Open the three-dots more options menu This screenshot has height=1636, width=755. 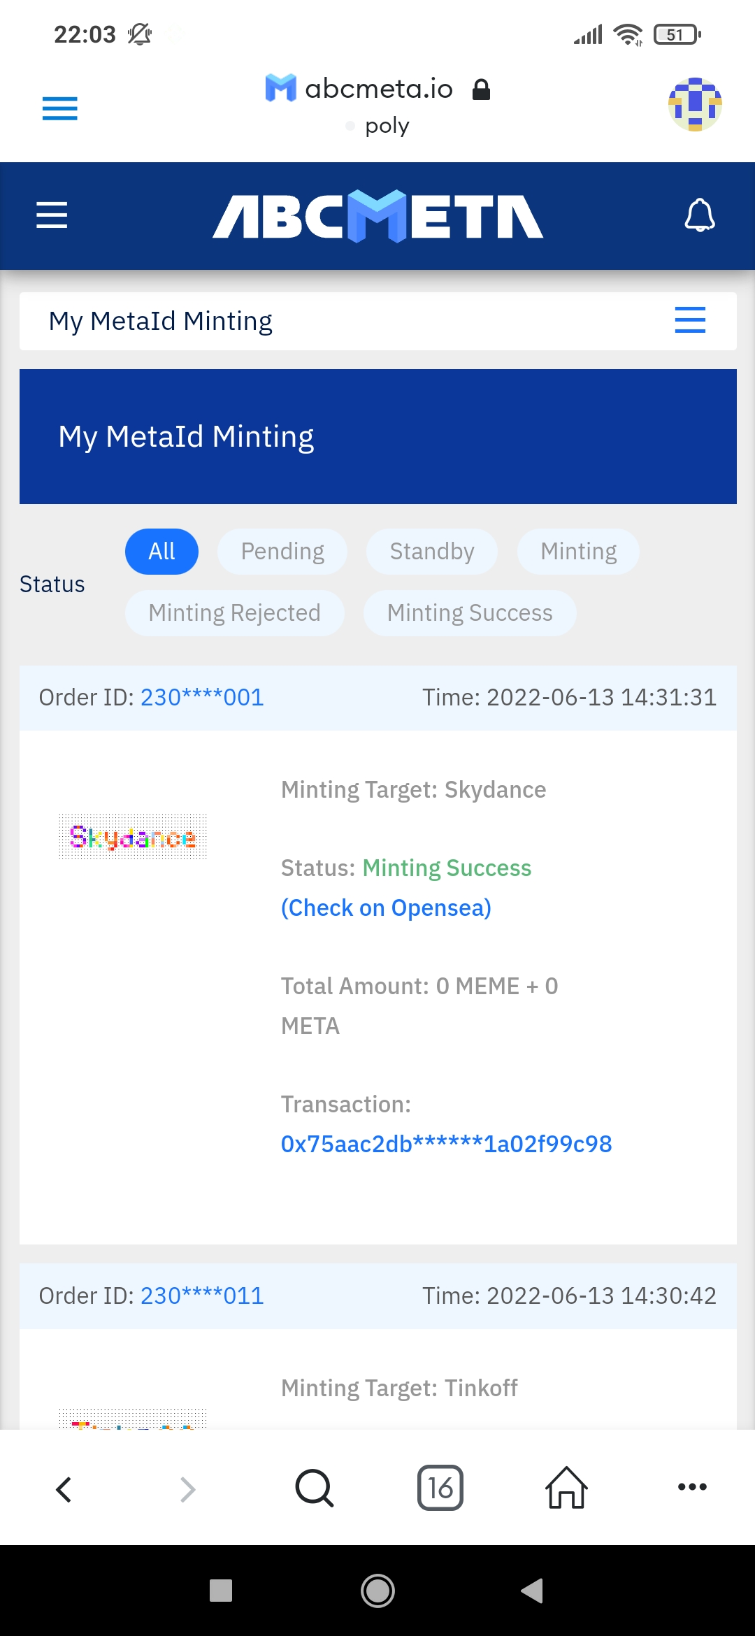(692, 1487)
